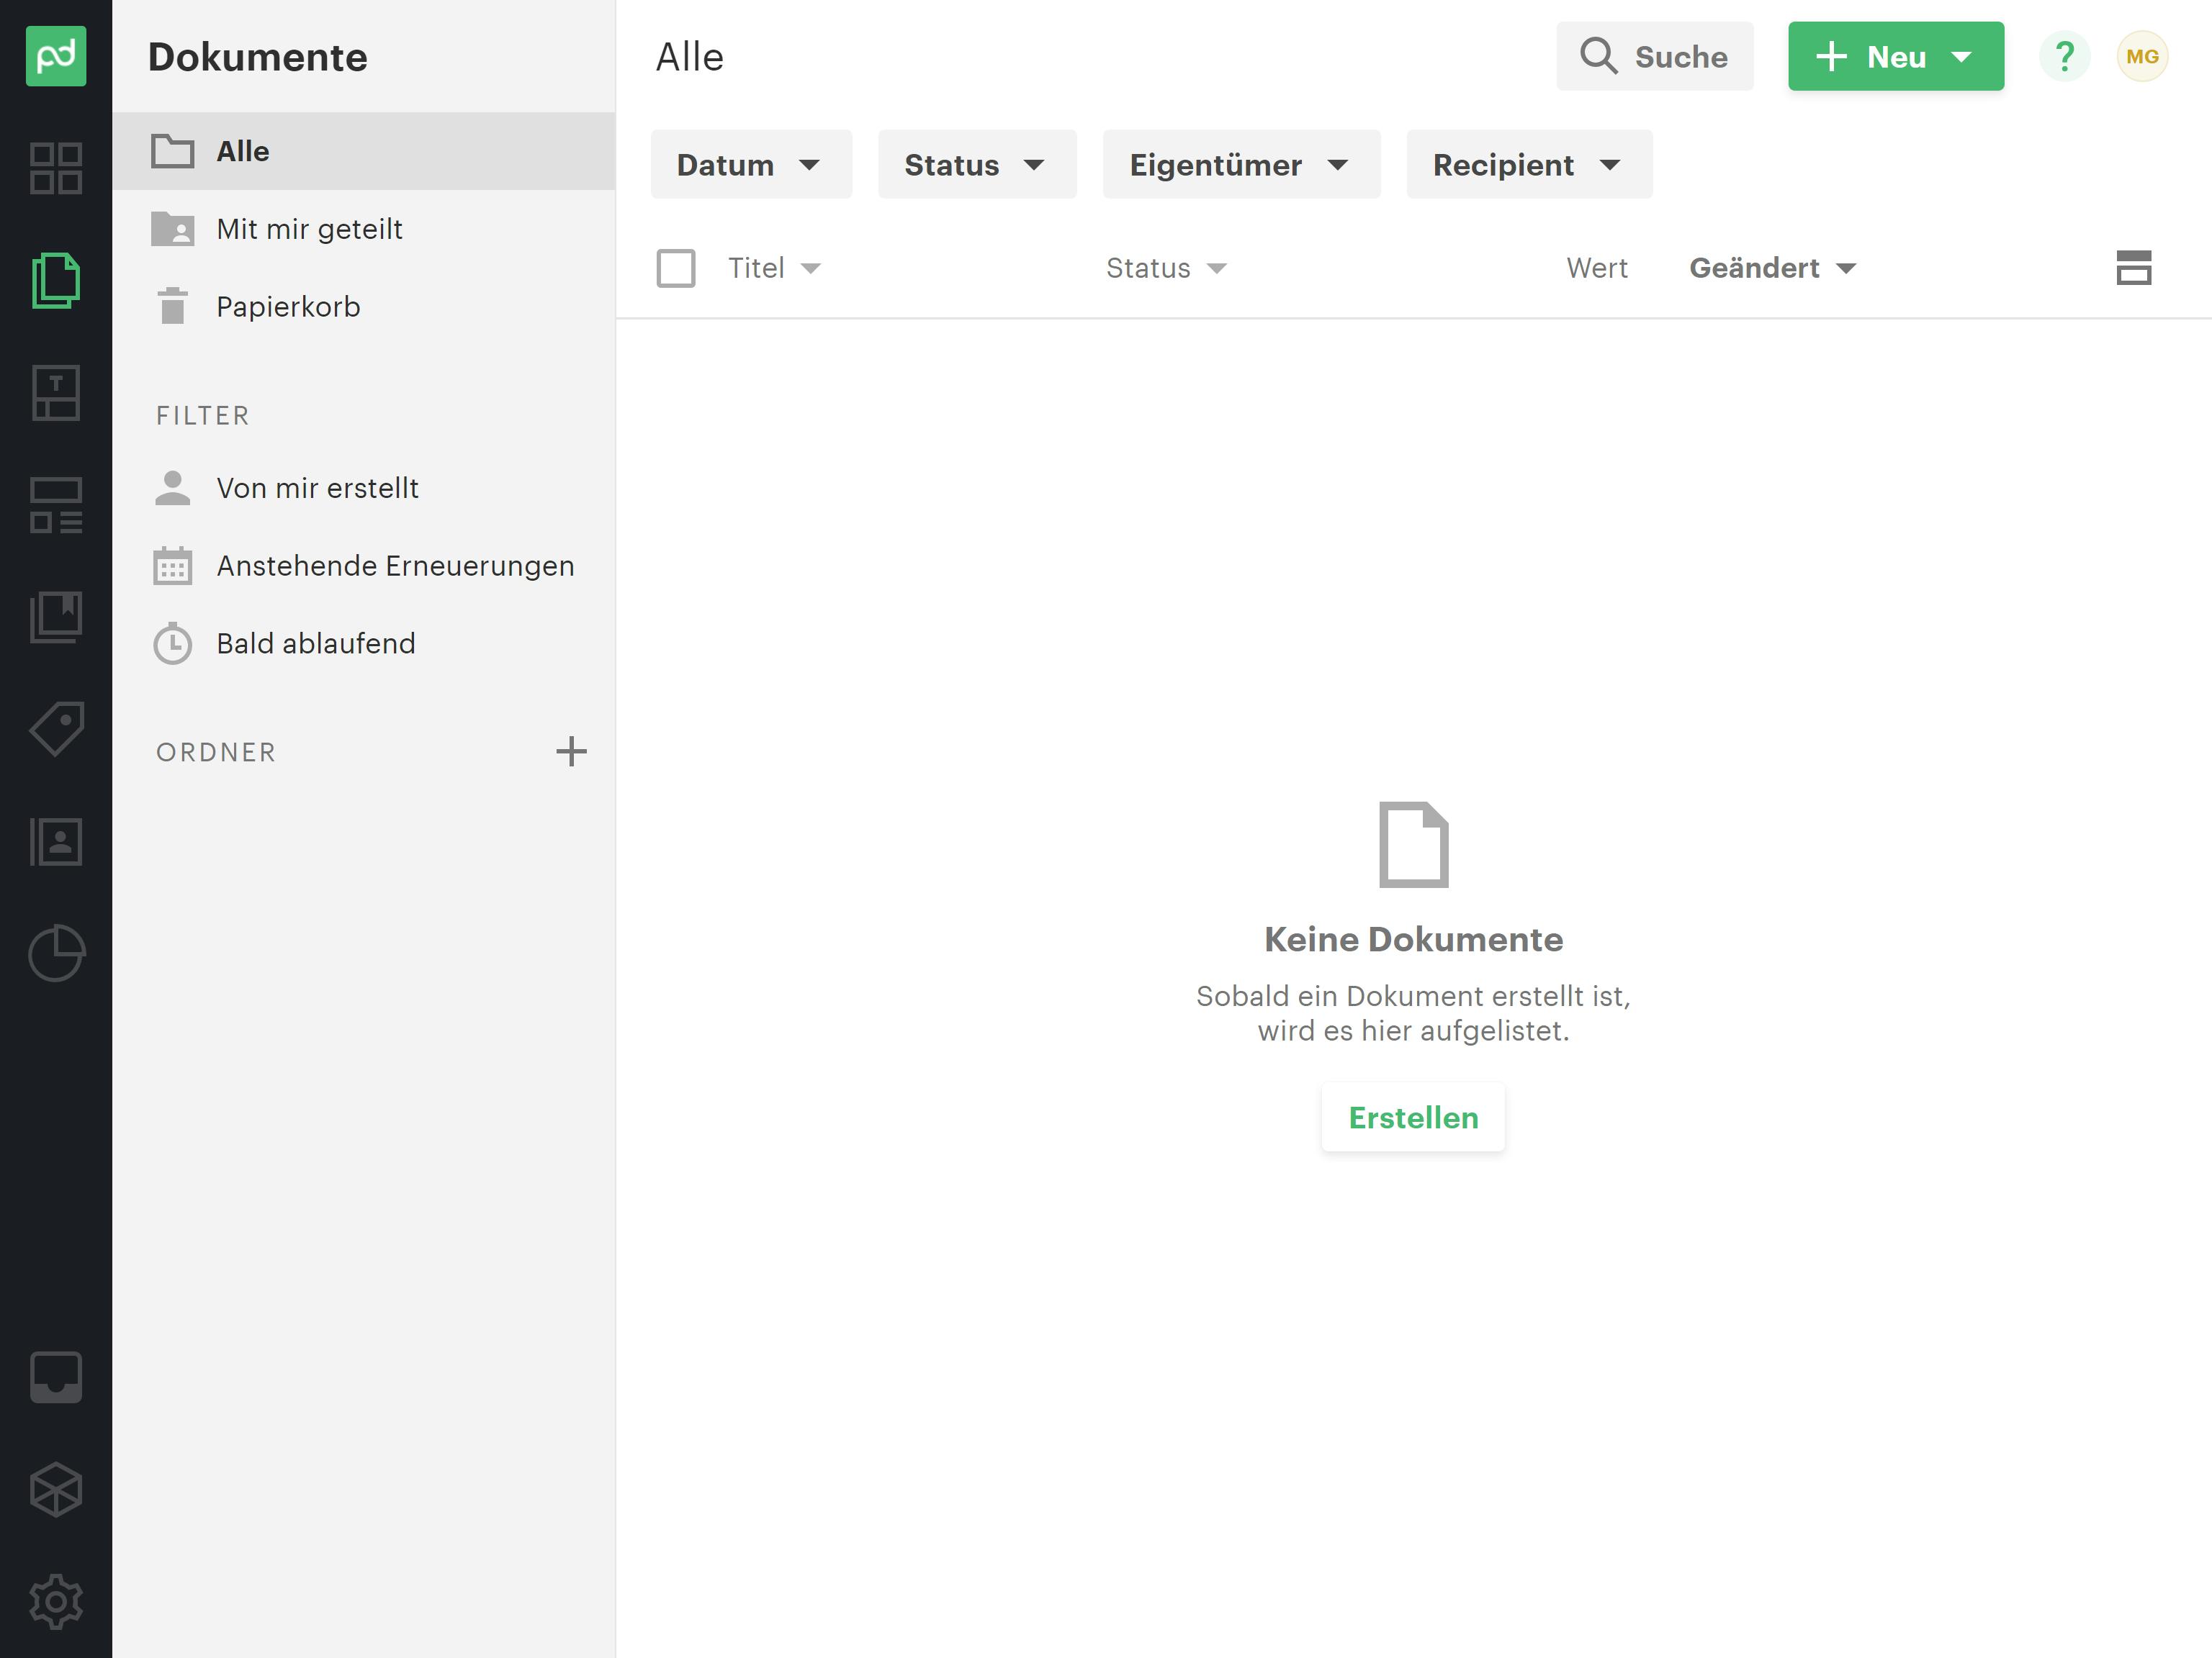Screen dimensions: 2212x1658
Task: Sort by the Geändert column header
Action: [x=1771, y=268]
